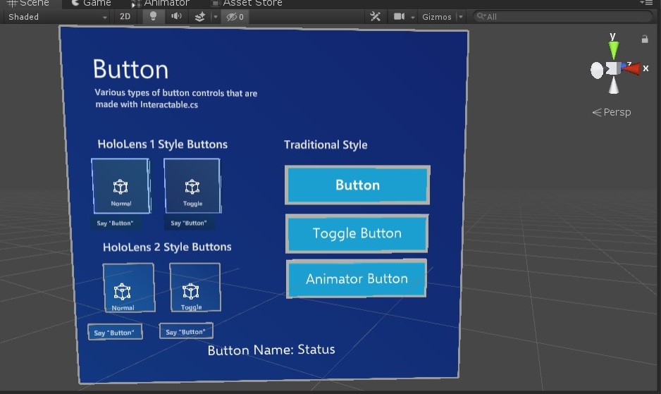This screenshot has width=661, height=394.
Task: Click the white bottom cone of orientation gizmo
Action: point(614,85)
